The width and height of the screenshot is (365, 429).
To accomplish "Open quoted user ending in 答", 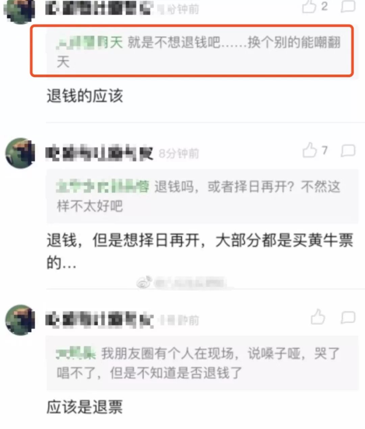I will point(103,187).
